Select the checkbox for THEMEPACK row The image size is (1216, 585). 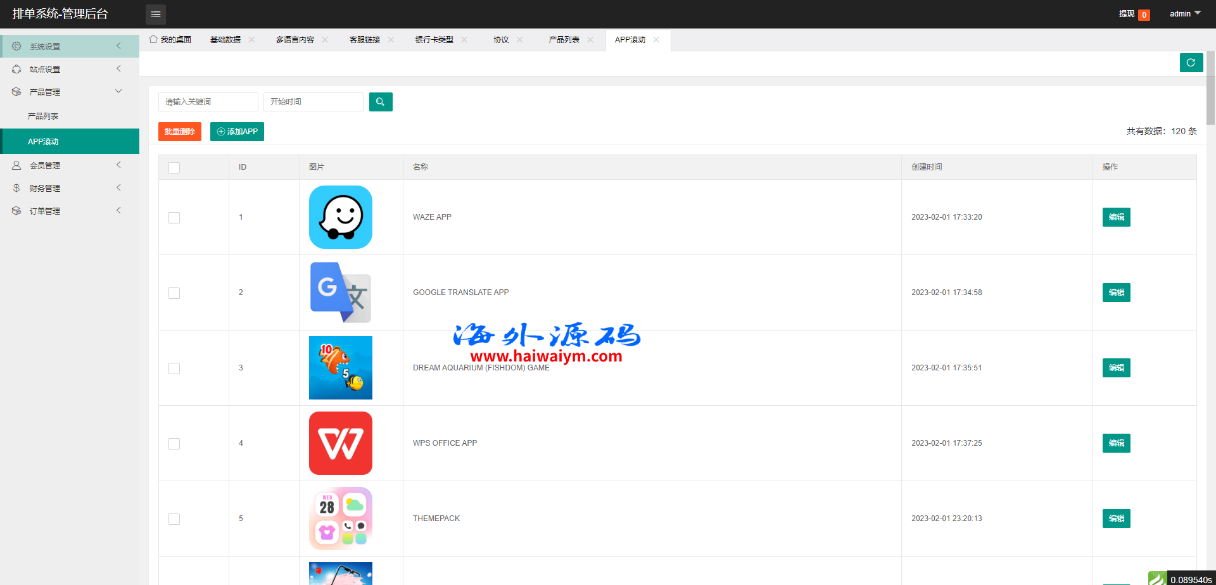coord(174,519)
